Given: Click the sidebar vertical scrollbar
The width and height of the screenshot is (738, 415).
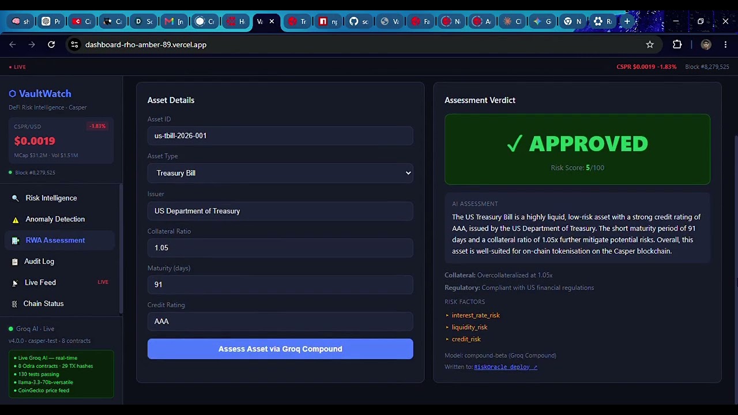Looking at the screenshot, I should 121,249.
